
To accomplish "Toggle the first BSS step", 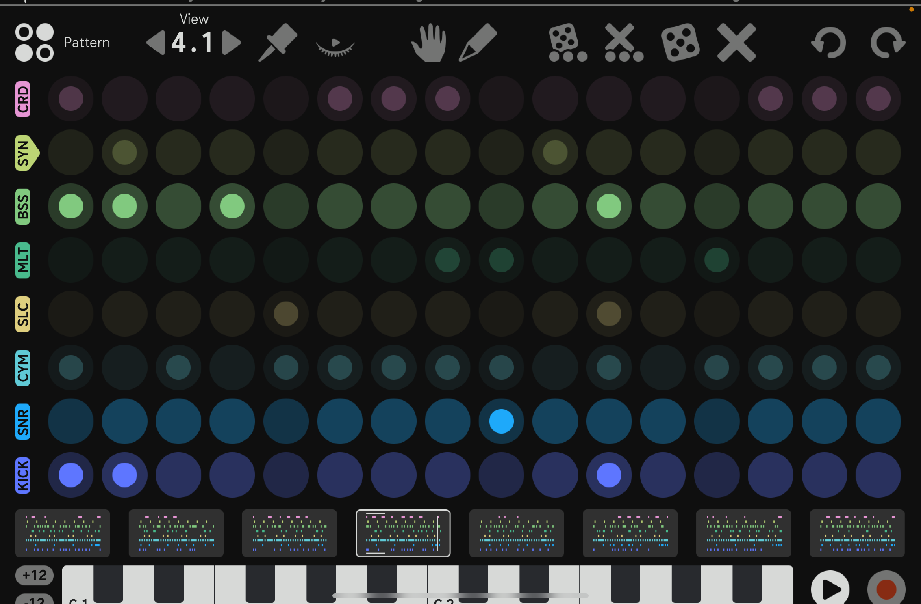I will pyautogui.click(x=71, y=206).
